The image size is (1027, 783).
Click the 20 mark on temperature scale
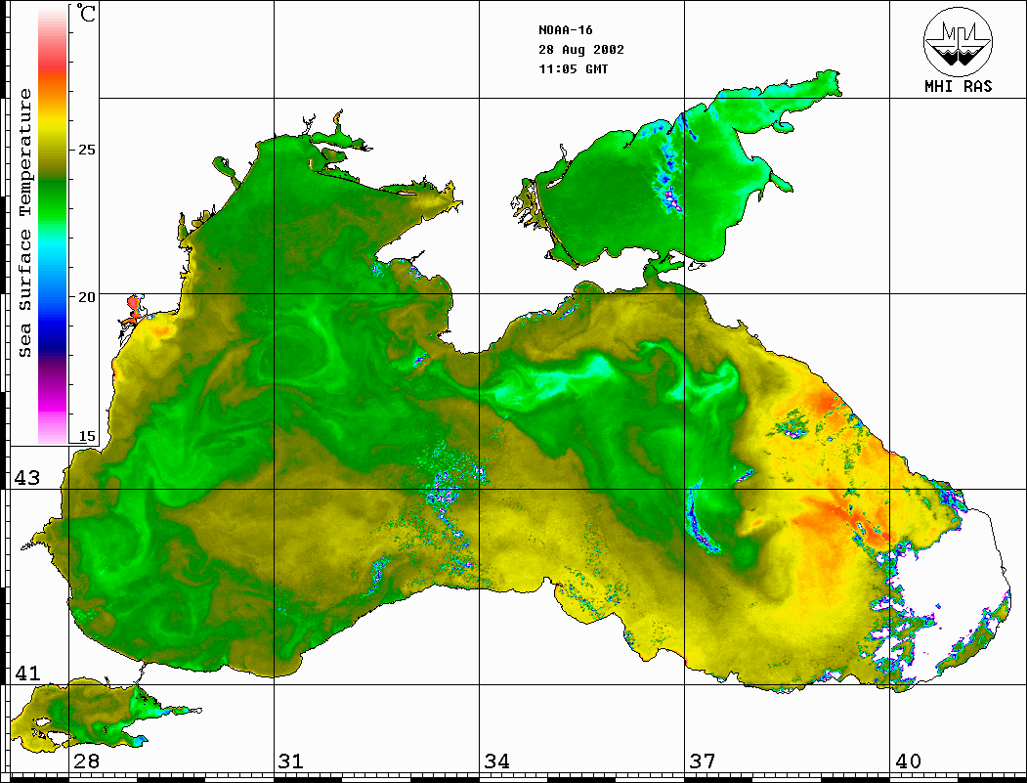click(x=86, y=297)
